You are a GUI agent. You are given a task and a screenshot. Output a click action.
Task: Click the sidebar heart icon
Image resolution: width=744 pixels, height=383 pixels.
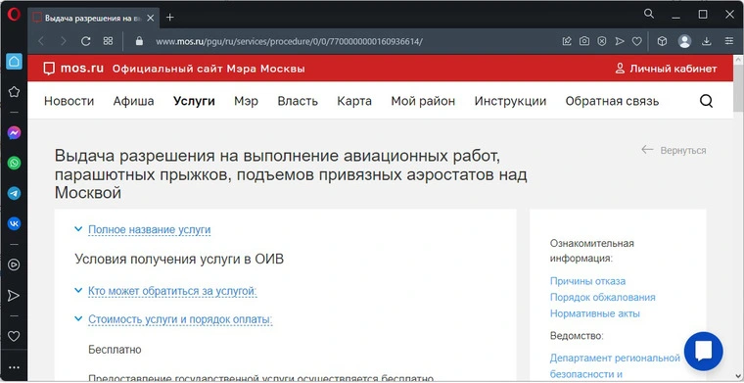pyautogui.click(x=14, y=336)
